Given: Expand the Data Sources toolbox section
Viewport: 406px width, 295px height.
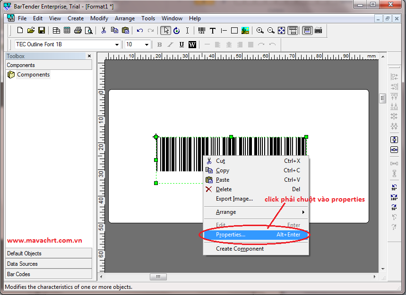Looking at the screenshot, I should (x=49, y=264).
